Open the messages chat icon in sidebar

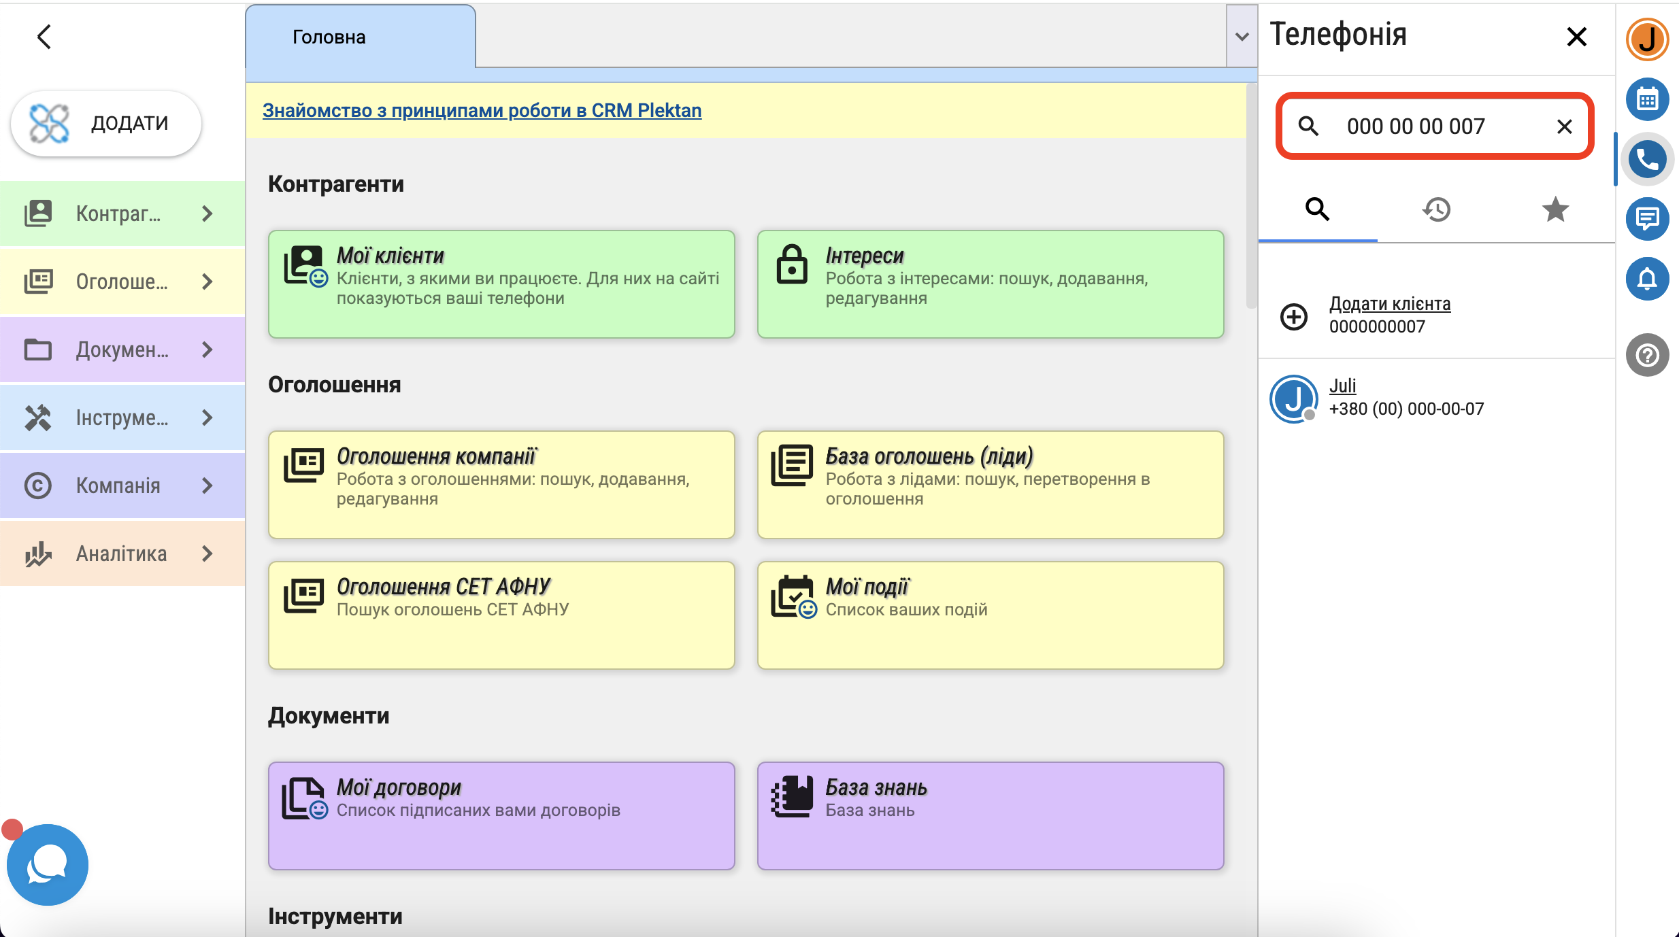[x=1647, y=219]
